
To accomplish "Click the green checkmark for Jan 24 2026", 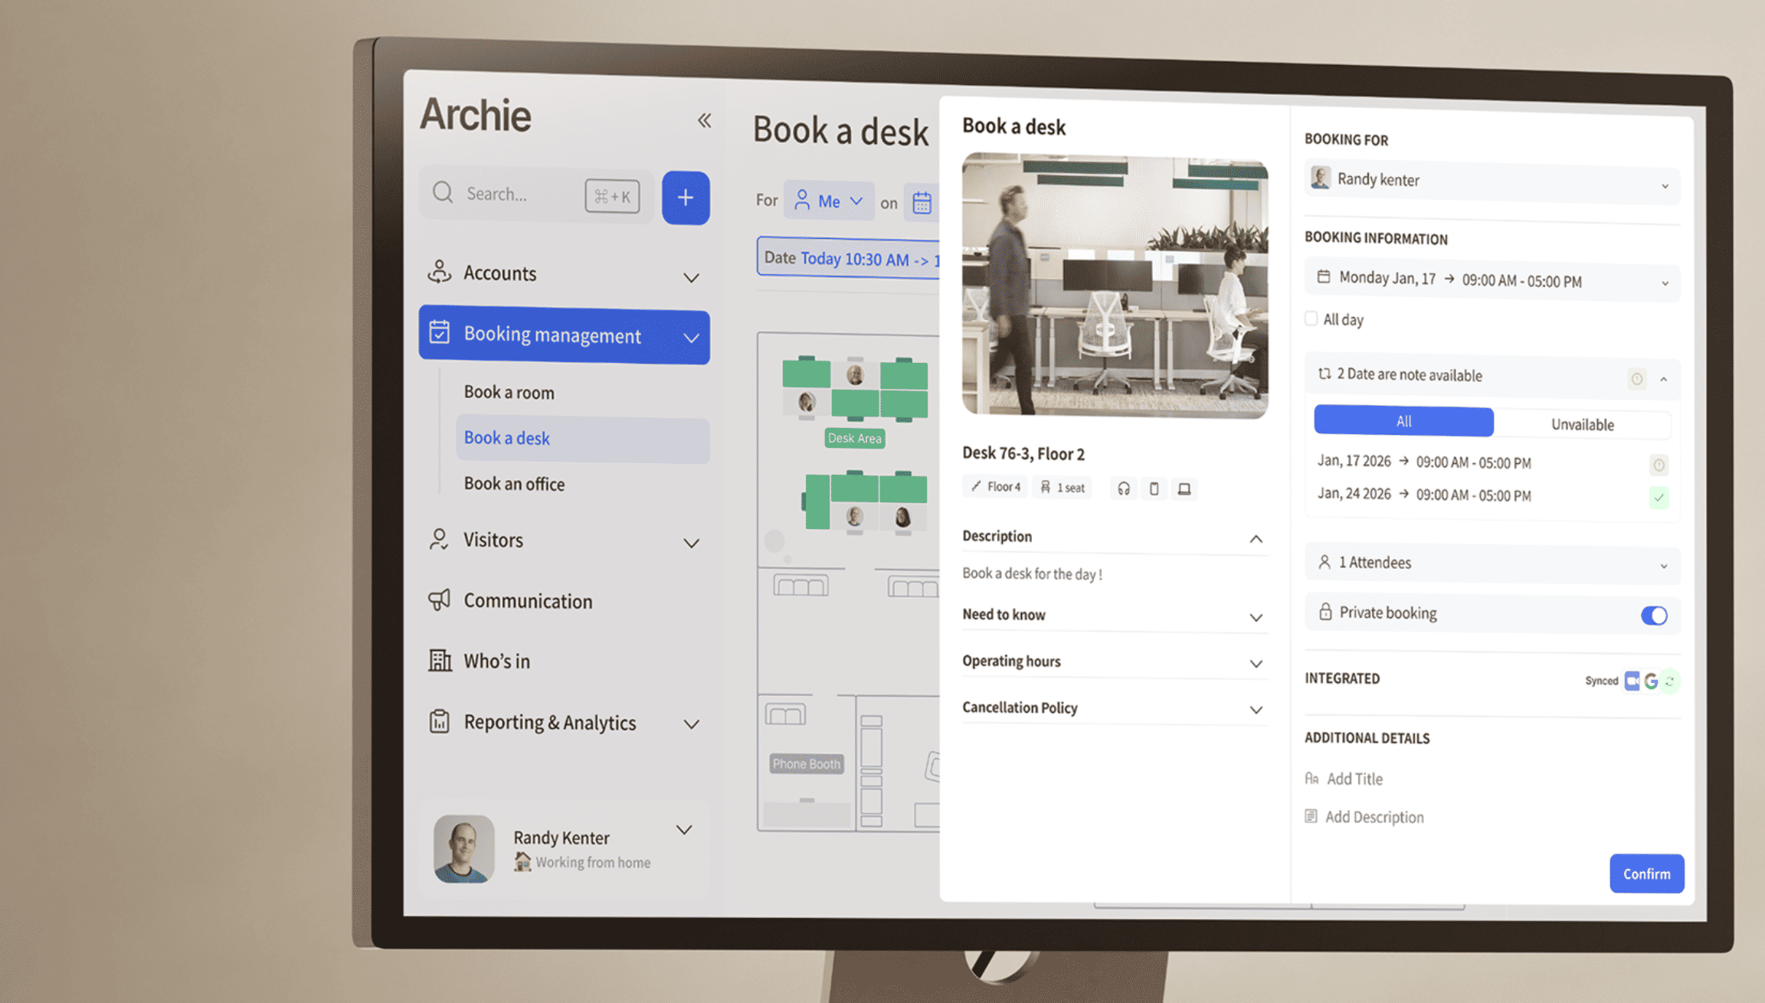I will click(1659, 498).
